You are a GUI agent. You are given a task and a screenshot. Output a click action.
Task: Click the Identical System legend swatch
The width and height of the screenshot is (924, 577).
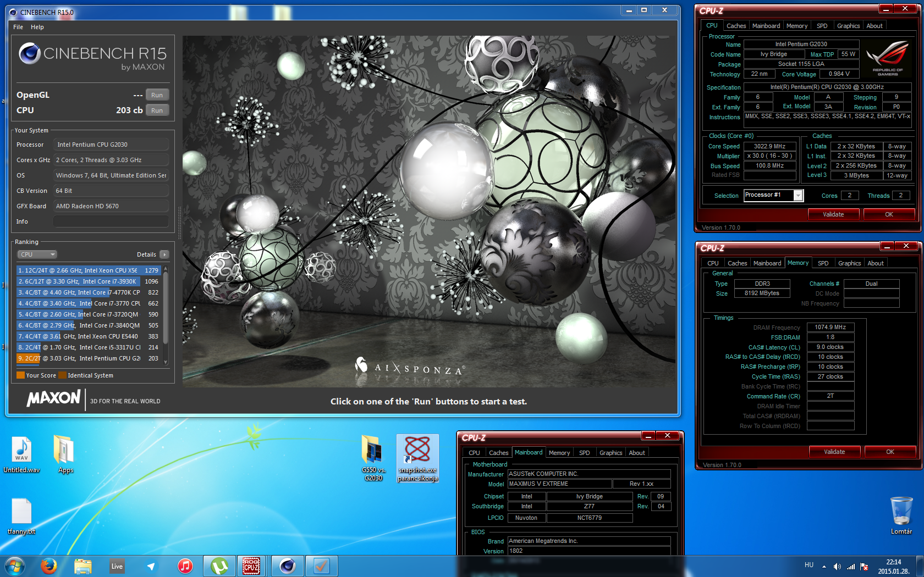coord(62,375)
